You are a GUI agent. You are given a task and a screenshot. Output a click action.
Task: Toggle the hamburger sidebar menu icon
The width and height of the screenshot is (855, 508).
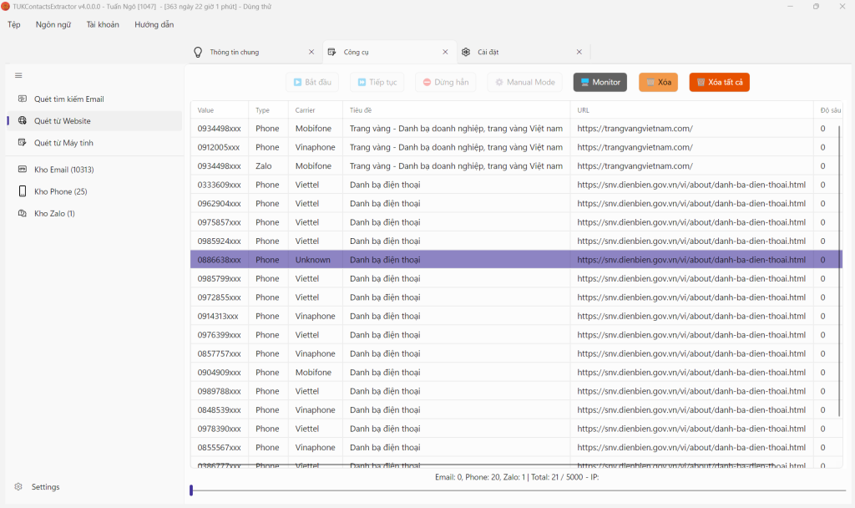18,75
